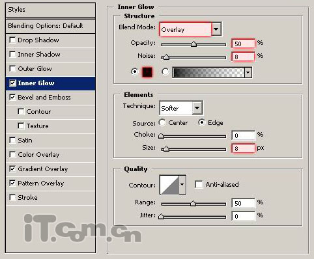This screenshot has height=259, width=314.
Task: Uncheck the Inner Glow checkbox
Action: (12, 83)
